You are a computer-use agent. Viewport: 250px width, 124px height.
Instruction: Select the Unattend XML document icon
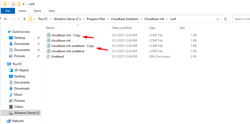pyautogui.click(x=48, y=57)
